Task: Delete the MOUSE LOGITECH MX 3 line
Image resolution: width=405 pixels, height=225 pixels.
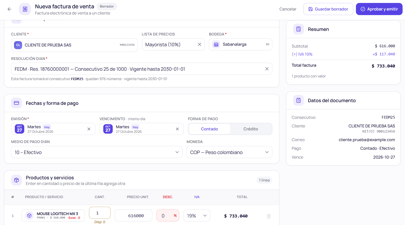Action: [269, 216]
